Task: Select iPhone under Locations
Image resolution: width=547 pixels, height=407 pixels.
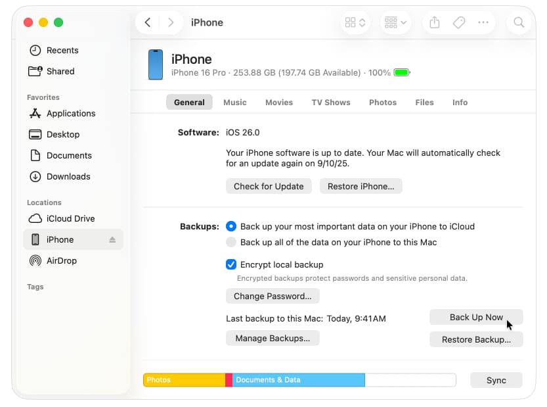Action: click(74, 239)
